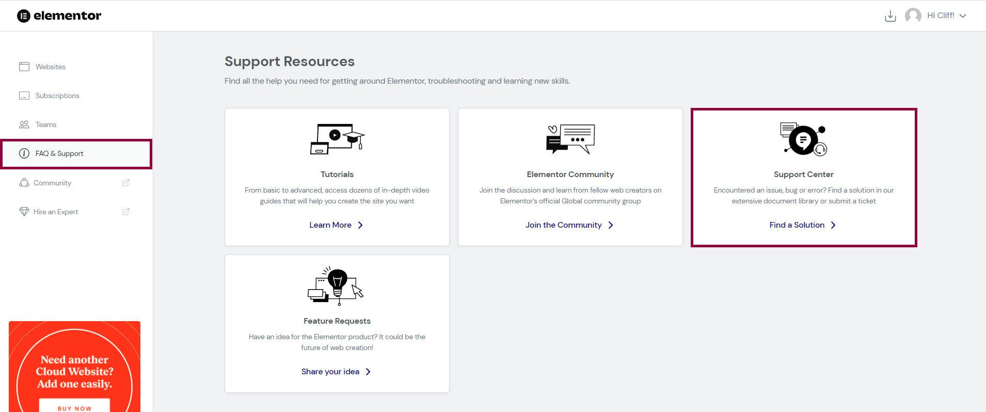Click the Tutorials description text
This screenshot has width=986, height=412.
337,196
